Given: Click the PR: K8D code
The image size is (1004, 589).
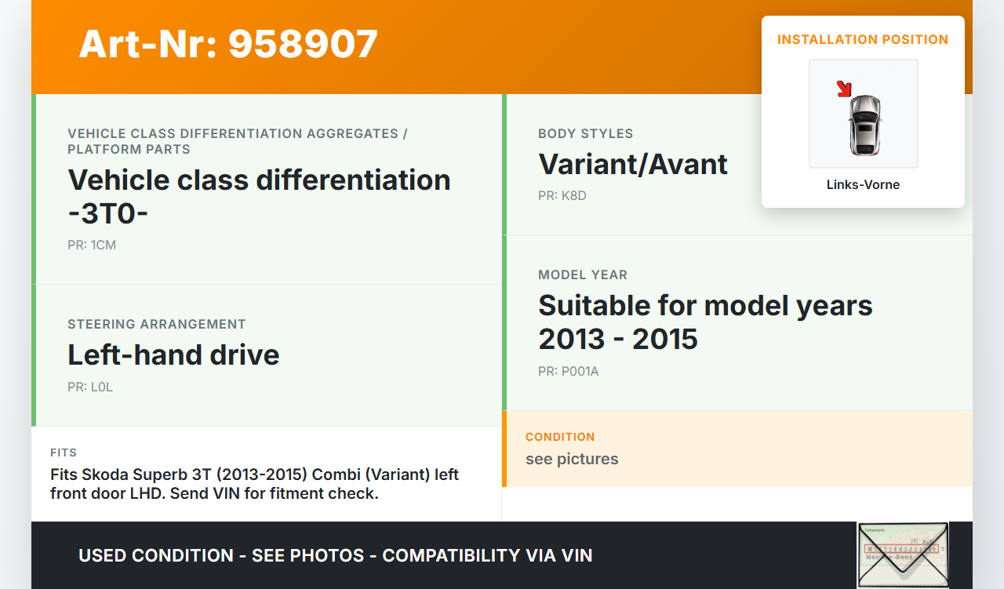Looking at the screenshot, I should (x=562, y=195).
